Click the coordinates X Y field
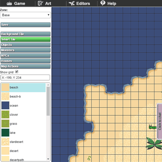This screenshot has width=162, height=162. coord(25,77)
